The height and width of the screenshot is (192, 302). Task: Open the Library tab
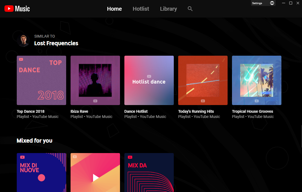tap(169, 9)
